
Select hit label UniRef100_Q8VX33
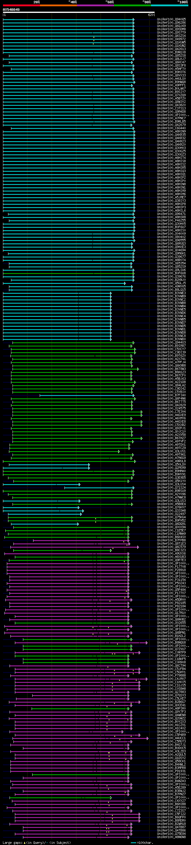pyautogui.click(x=171, y=76)
